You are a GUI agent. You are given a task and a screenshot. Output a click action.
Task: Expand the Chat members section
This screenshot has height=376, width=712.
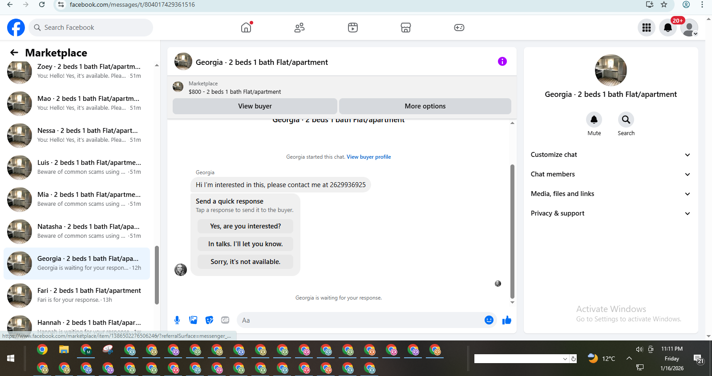point(611,174)
